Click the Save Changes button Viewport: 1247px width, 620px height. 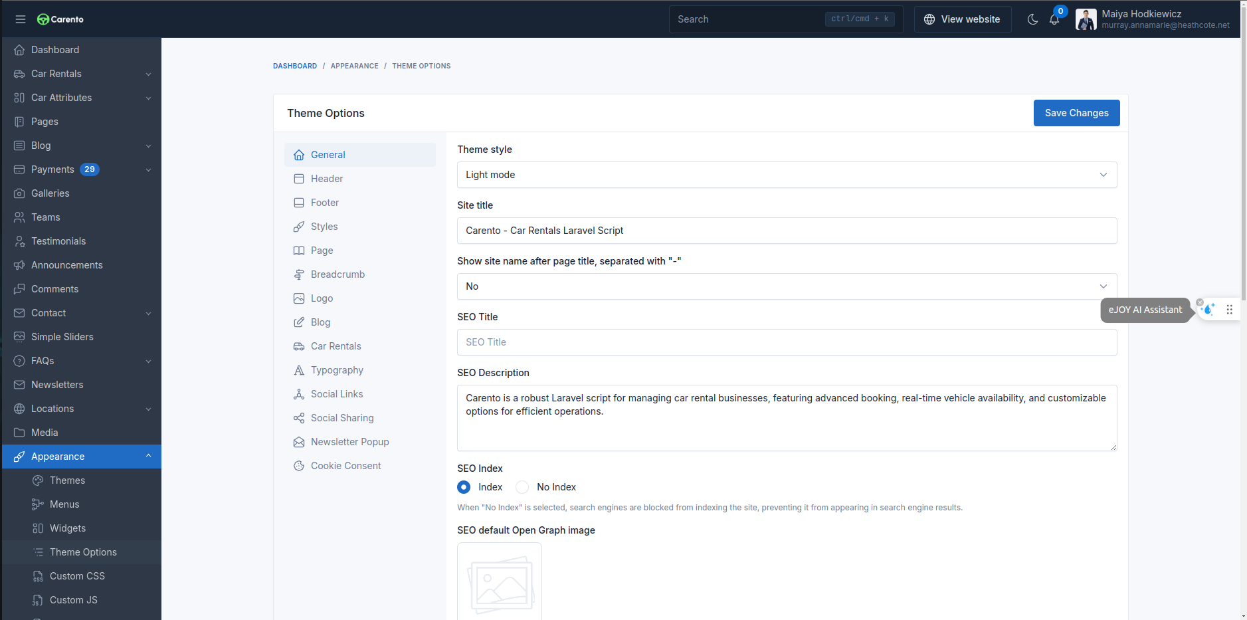tap(1076, 113)
